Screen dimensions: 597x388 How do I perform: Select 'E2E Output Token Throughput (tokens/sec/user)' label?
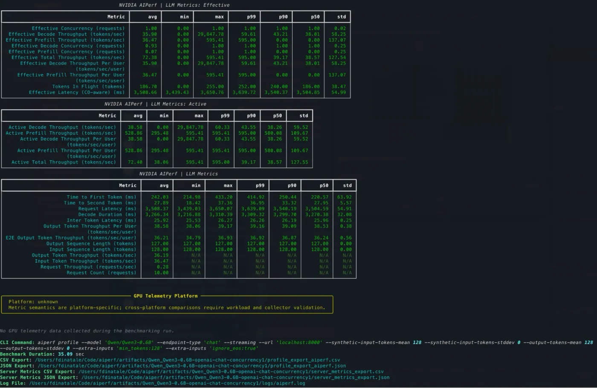(71, 238)
